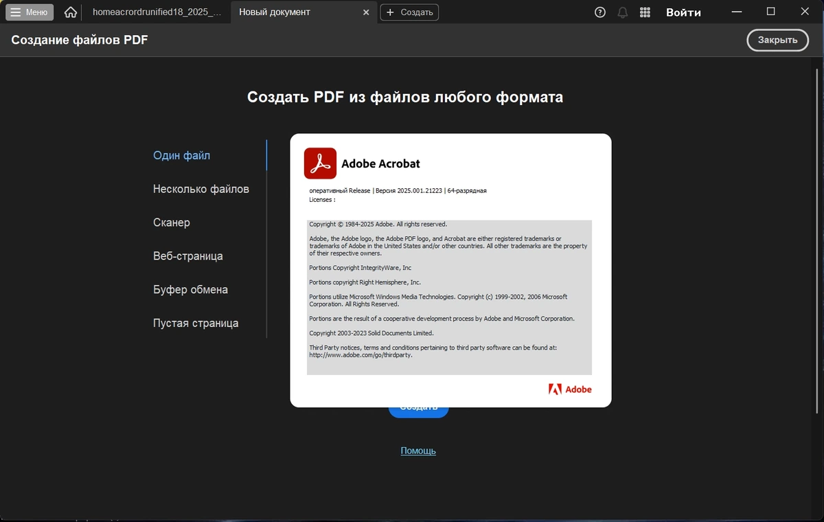This screenshot has height=522, width=824.
Task: Select the Буфер обмена option
Action: [x=190, y=290]
